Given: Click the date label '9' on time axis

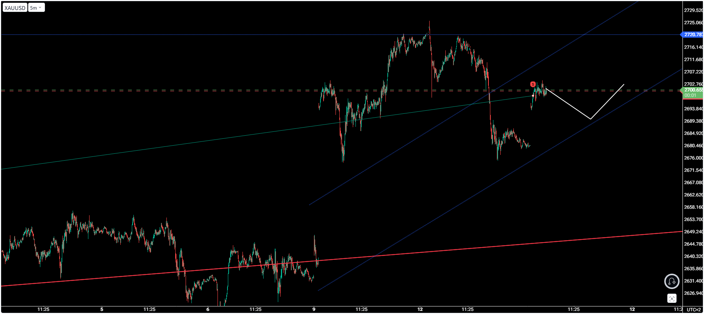Looking at the screenshot, I should 314,309.
